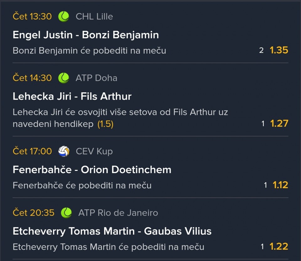The width and height of the screenshot is (301, 261).
Task: Click the volleyball icon beside CEV Kup
Action: 64,151
